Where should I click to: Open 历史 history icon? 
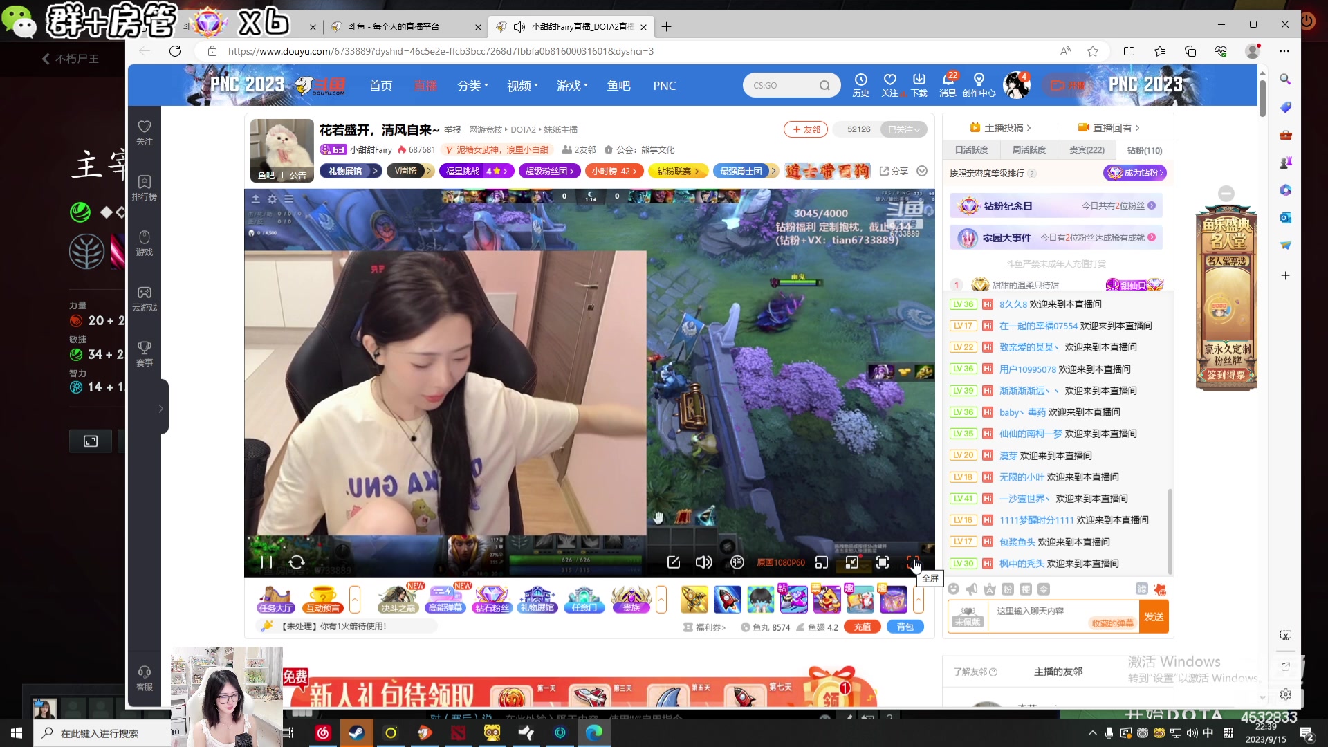point(860,85)
